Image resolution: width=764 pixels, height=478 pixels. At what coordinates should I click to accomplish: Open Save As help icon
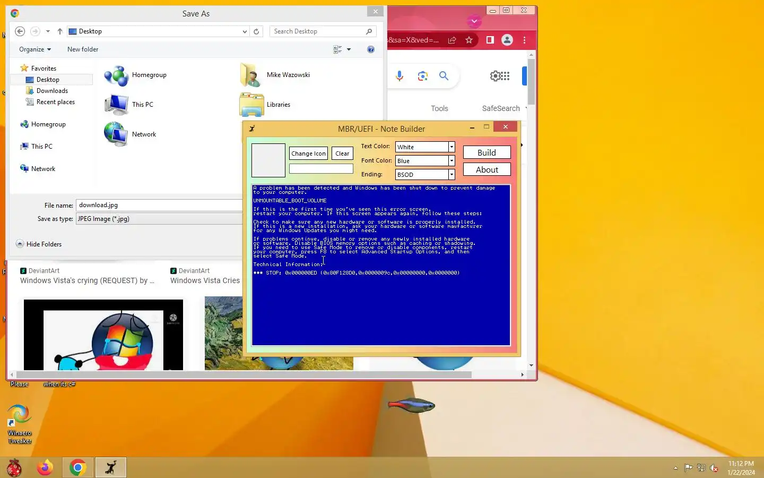(x=371, y=49)
